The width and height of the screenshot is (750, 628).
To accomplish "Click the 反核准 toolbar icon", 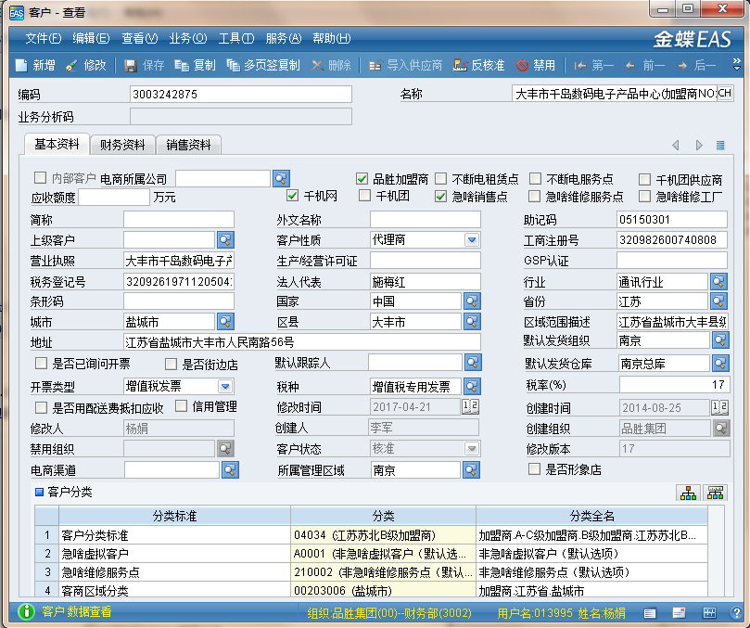I will (460, 66).
